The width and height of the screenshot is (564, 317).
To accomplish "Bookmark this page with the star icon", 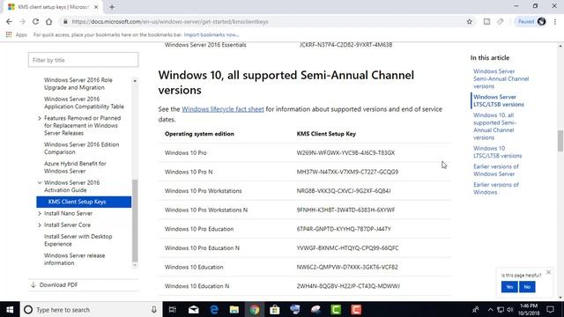I will coord(470,21).
